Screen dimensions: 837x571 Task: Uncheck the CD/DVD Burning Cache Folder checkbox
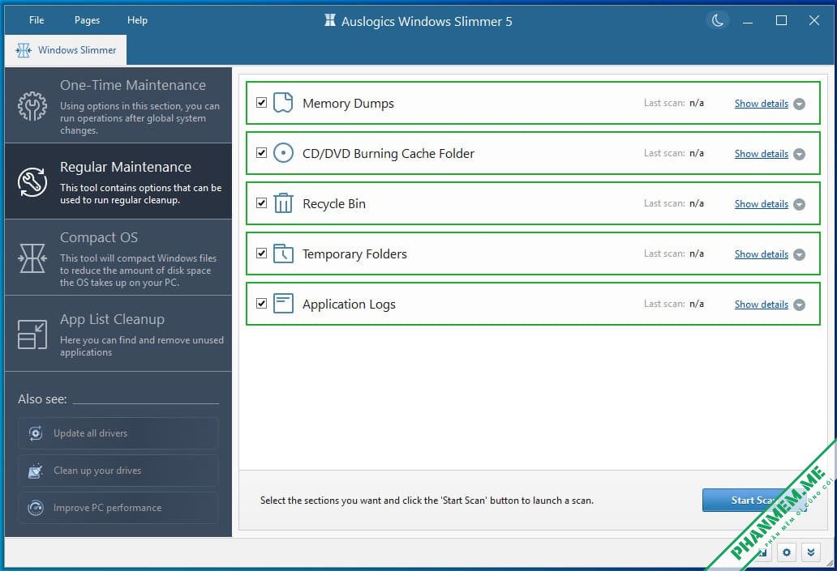point(261,152)
